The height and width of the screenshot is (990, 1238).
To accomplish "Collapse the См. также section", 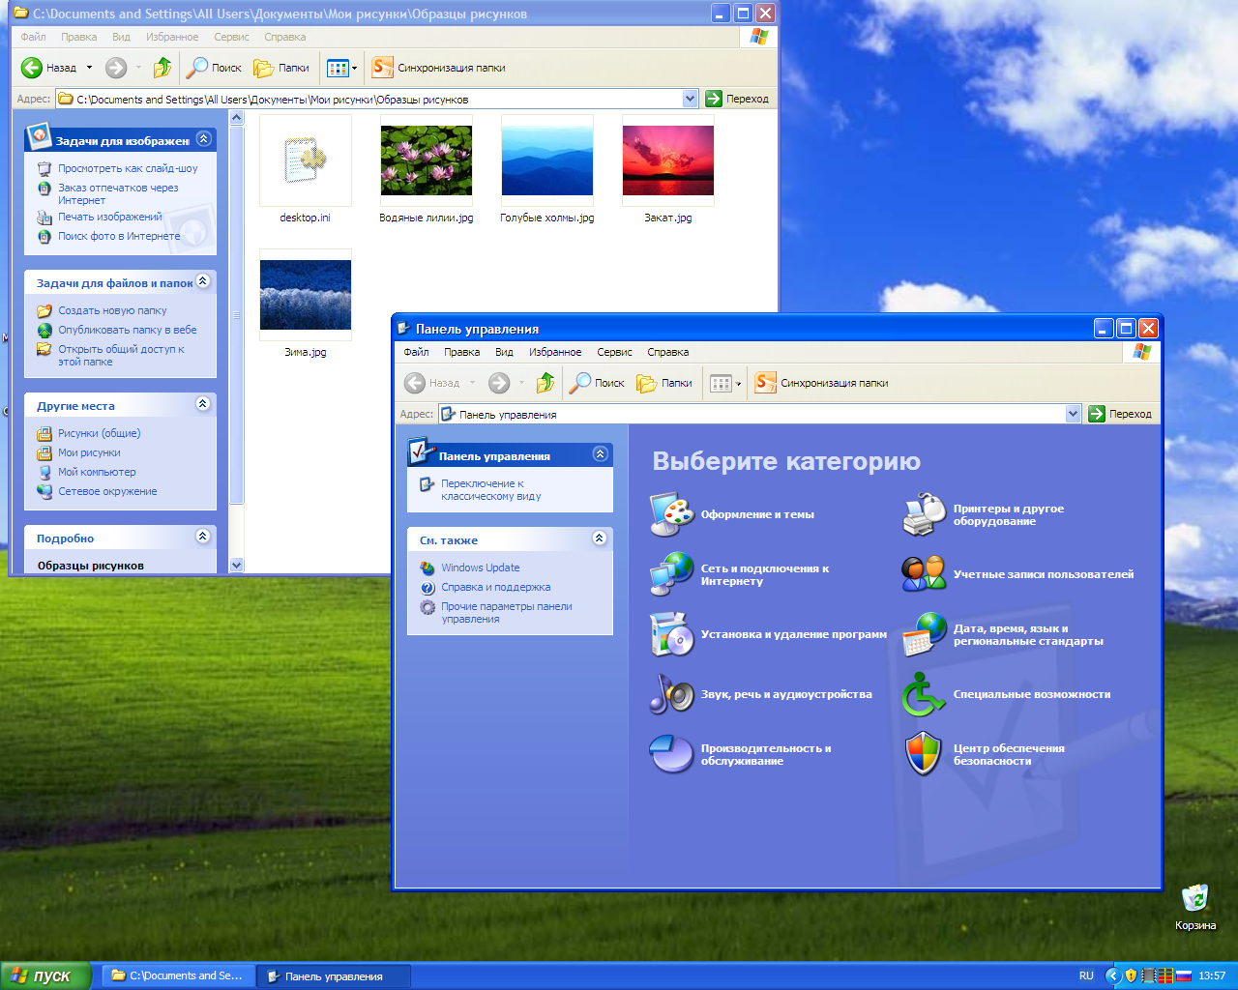I will click(600, 539).
